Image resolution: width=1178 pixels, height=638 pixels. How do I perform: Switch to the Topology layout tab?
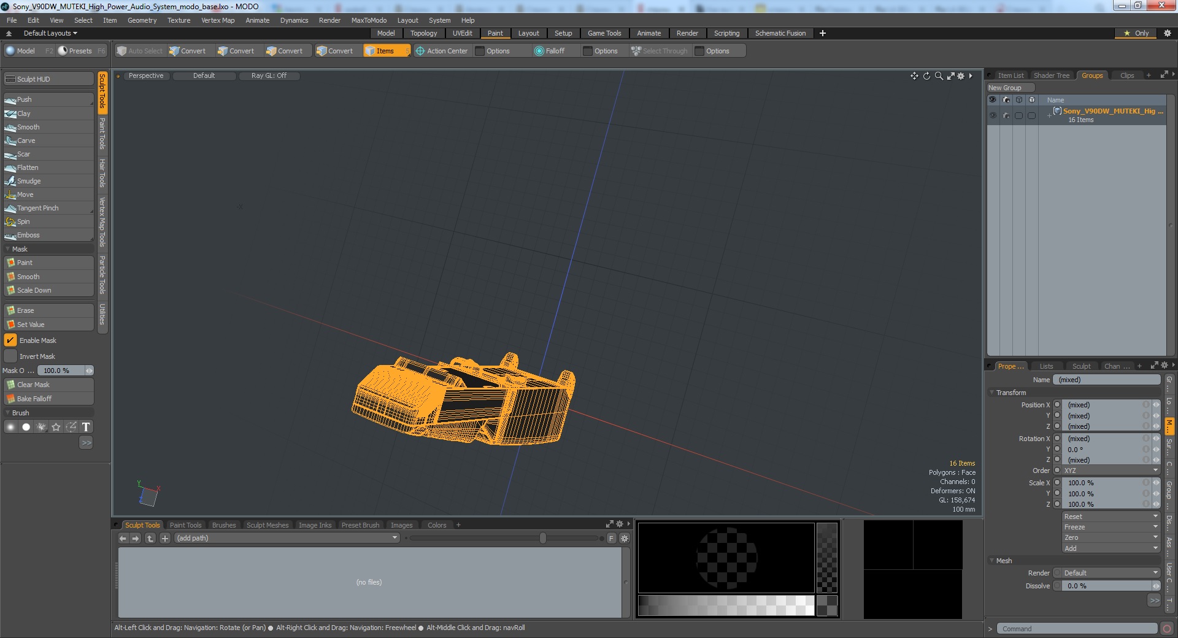tap(423, 33)
